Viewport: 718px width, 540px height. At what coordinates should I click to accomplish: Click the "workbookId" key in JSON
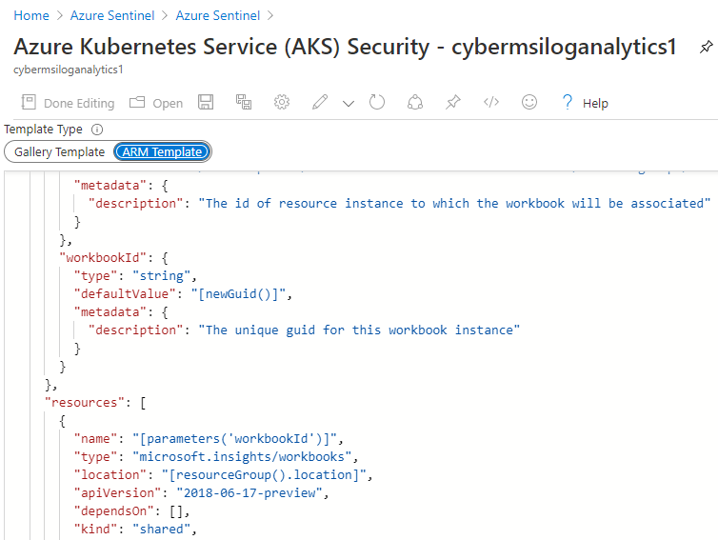[x=103, y=258]
